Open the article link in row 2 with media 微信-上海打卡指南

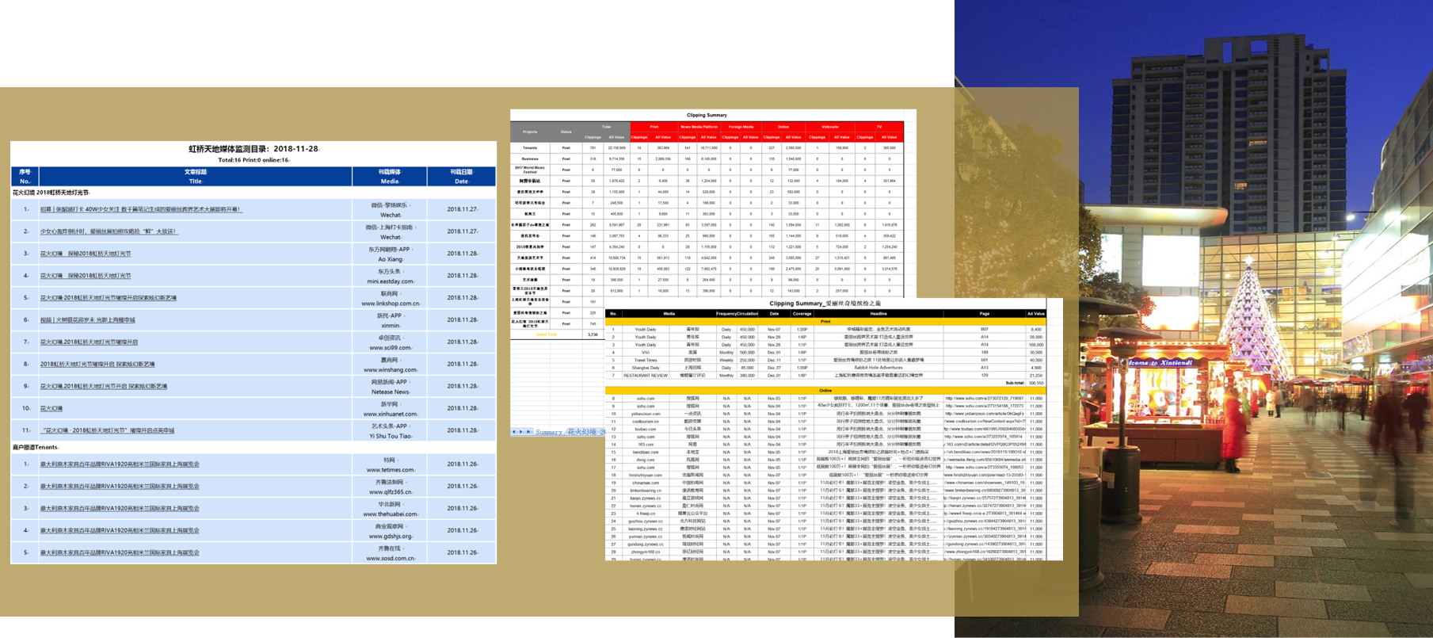point(109,231)
